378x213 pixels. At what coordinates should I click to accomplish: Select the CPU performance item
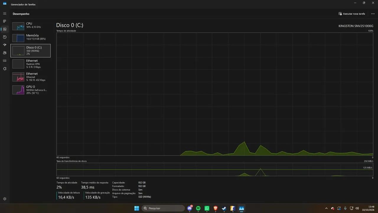click(30, 25)
